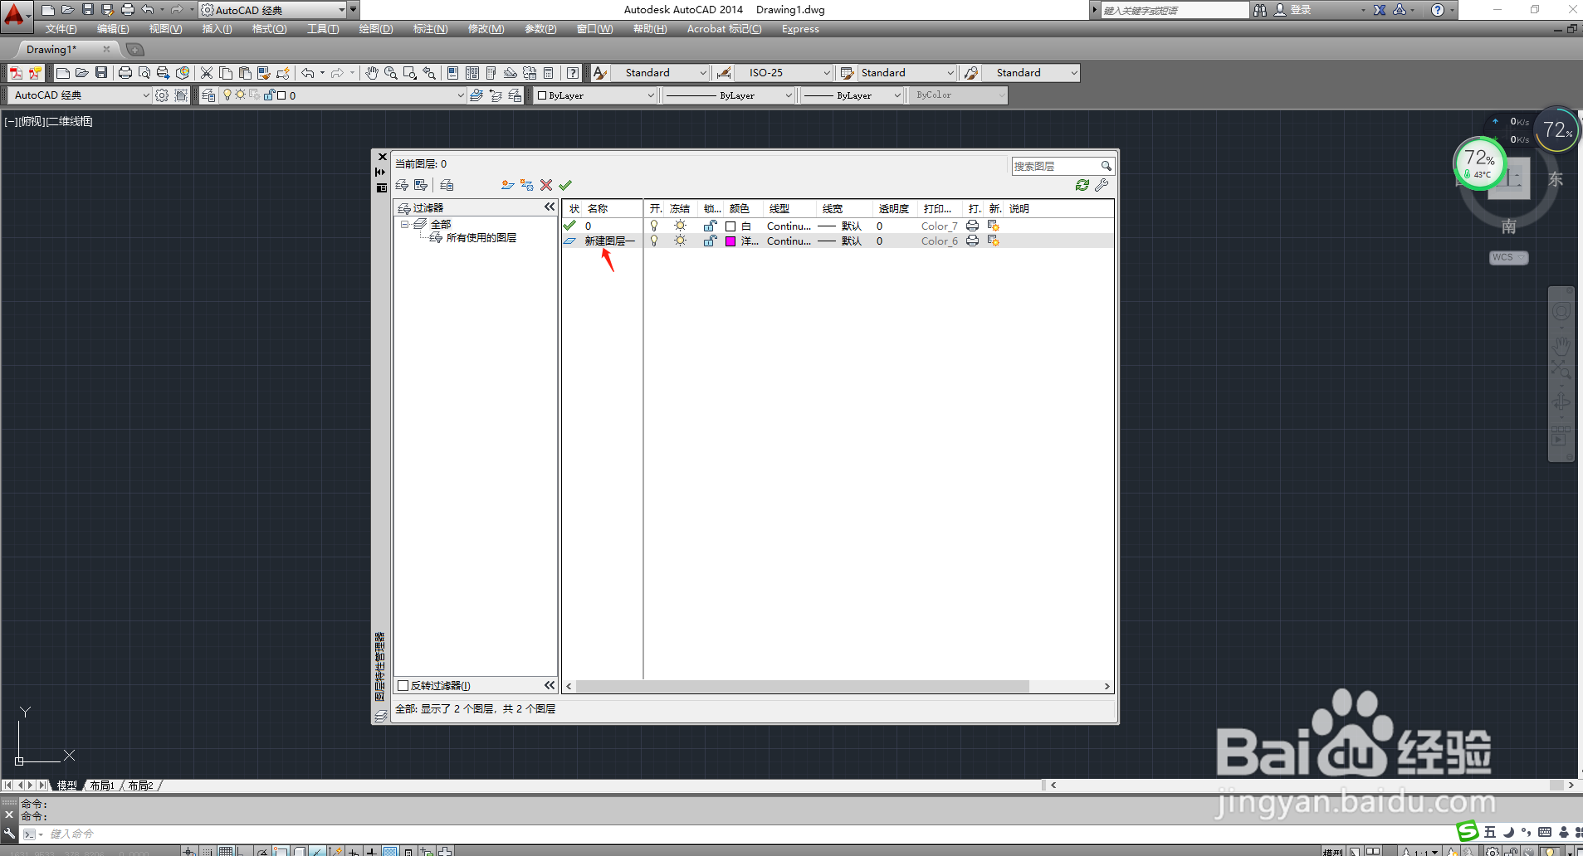
Task: Toggle plot printer icon for 新建图层一
Action: 972,241
